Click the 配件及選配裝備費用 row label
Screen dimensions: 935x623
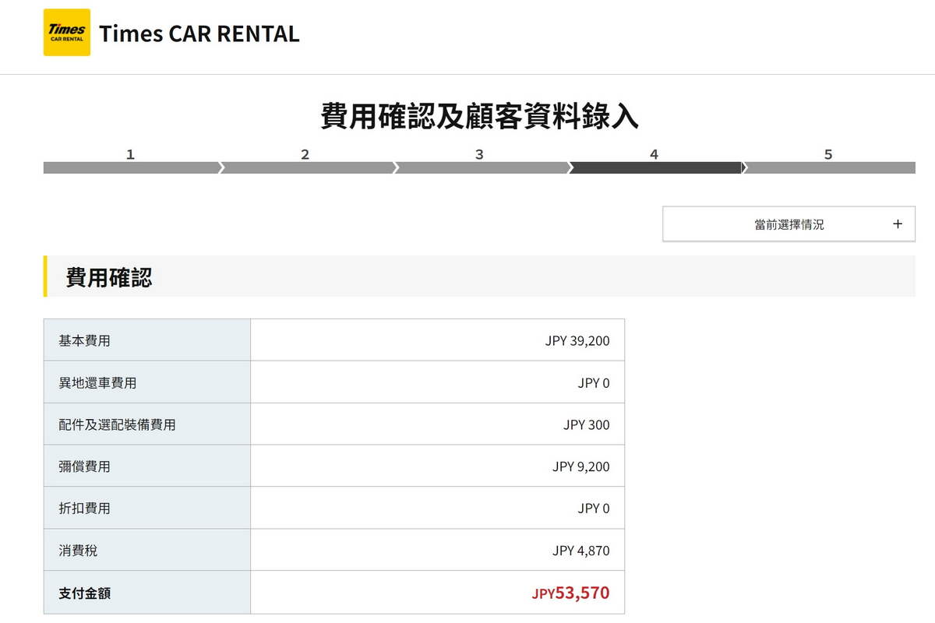pos(117,424)
